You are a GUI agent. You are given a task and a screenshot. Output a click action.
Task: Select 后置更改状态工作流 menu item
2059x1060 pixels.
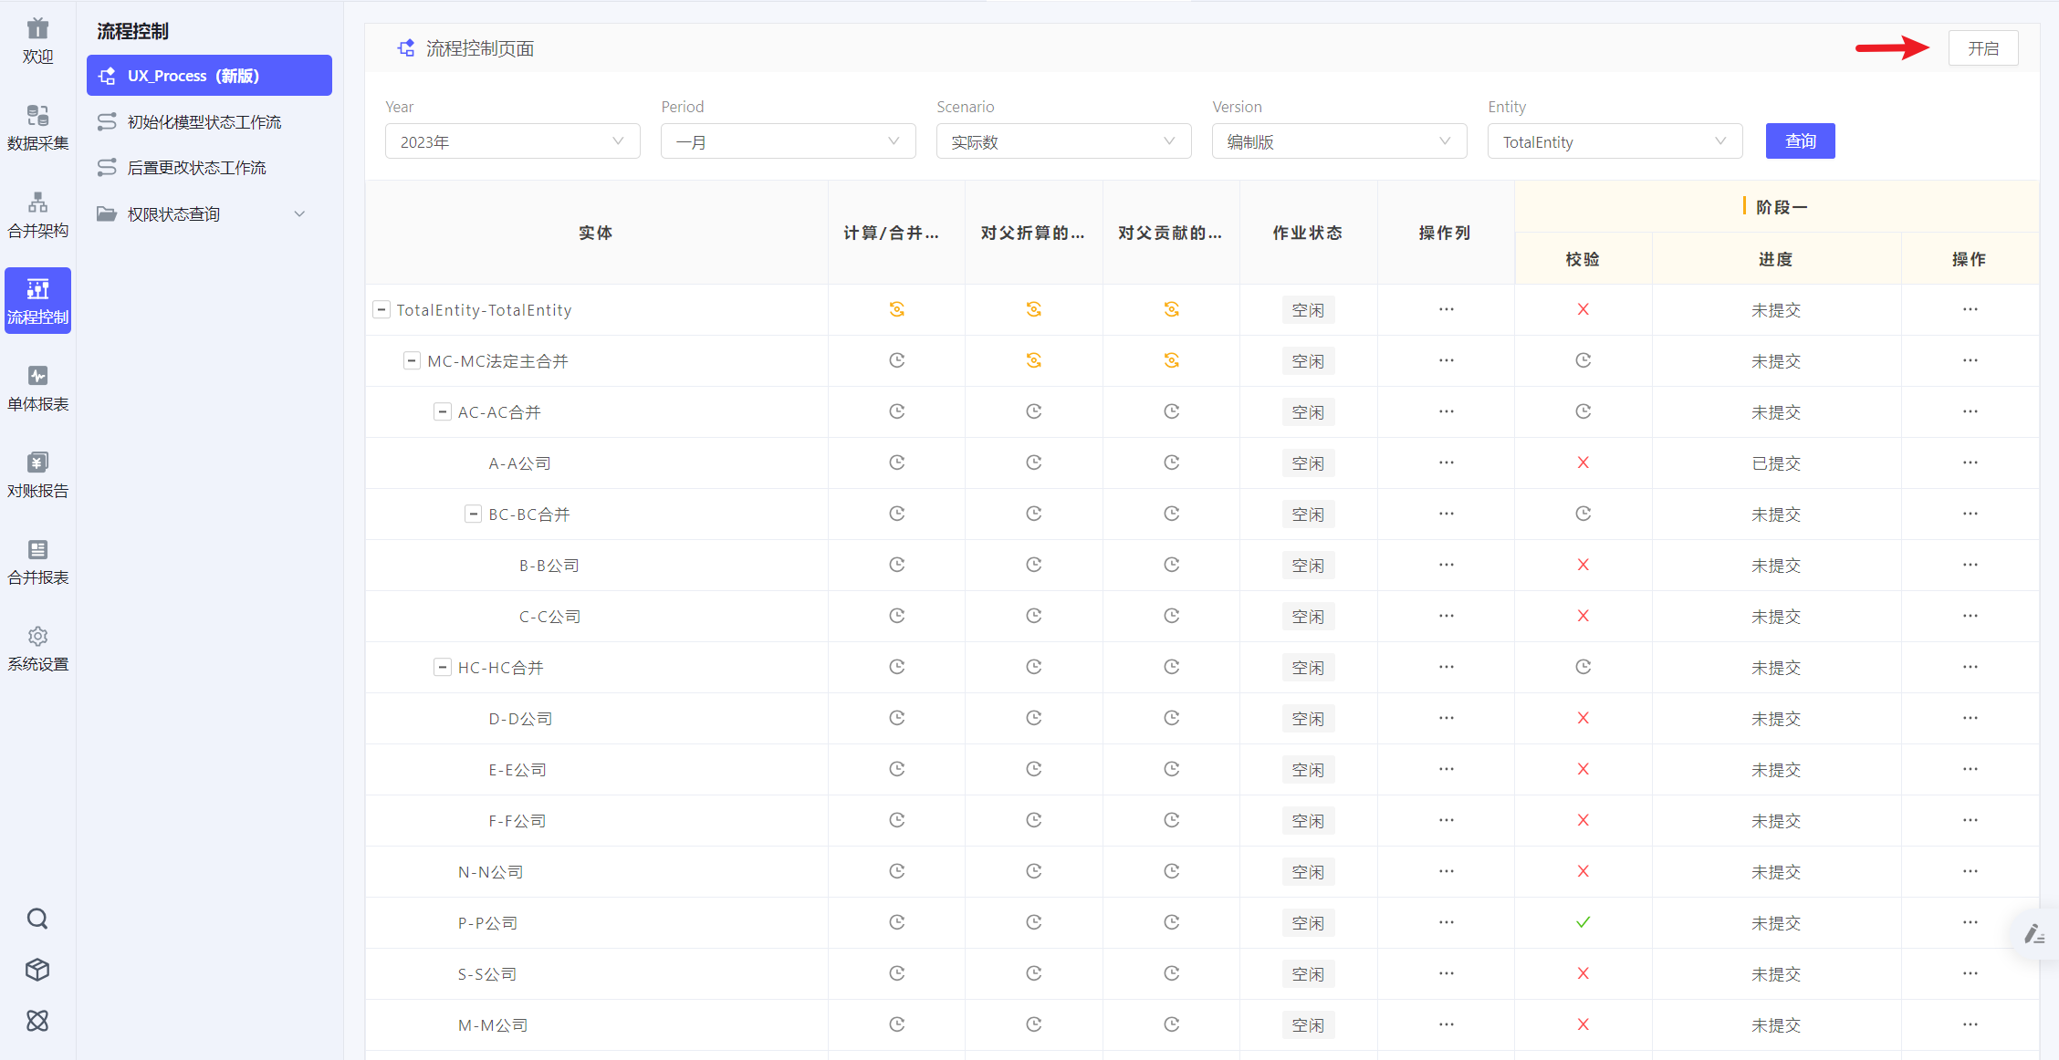coord(197,167)
